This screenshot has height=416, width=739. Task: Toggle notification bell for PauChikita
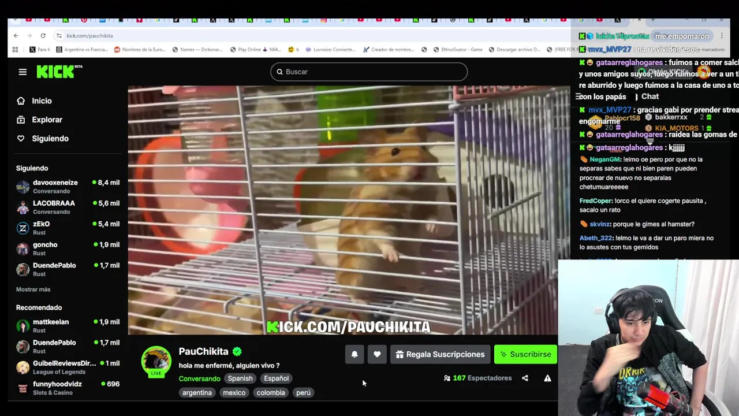[x=354, y=354]
